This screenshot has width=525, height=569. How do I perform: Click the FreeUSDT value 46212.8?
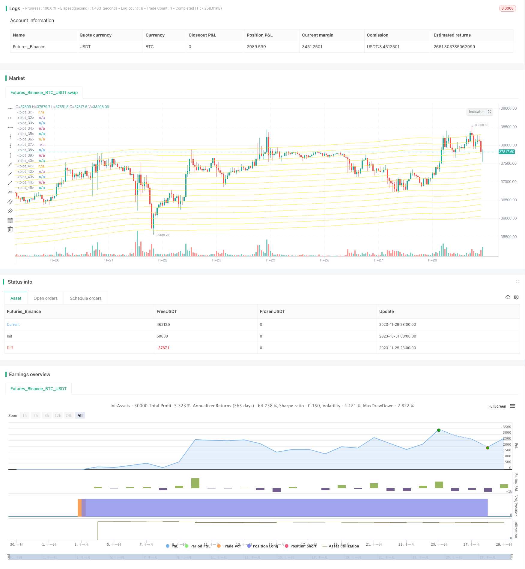coord(163,324)
